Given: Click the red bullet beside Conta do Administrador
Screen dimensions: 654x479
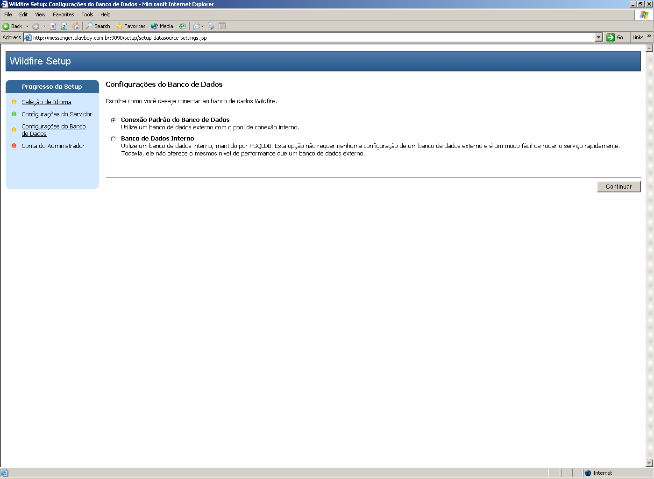Looking at the screenshot, I should click(x=14, y=146).
